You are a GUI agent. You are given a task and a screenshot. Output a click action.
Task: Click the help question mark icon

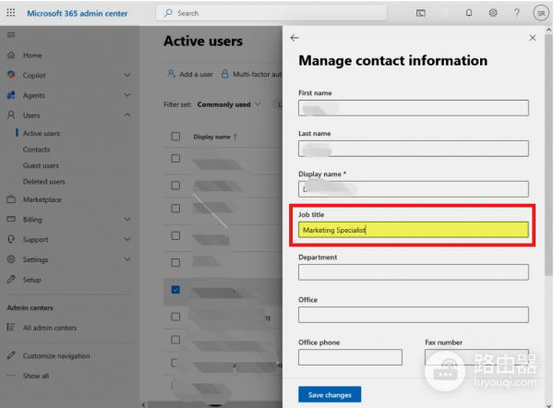(x=516, y=13)
